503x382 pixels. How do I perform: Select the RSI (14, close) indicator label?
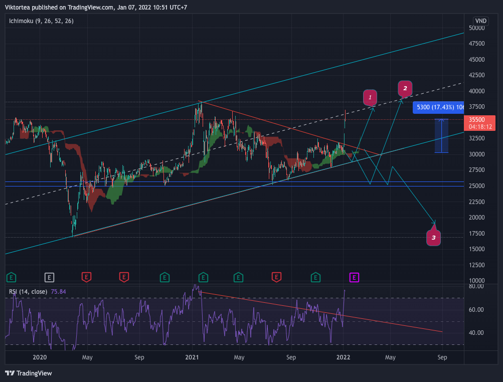(28, 292)
